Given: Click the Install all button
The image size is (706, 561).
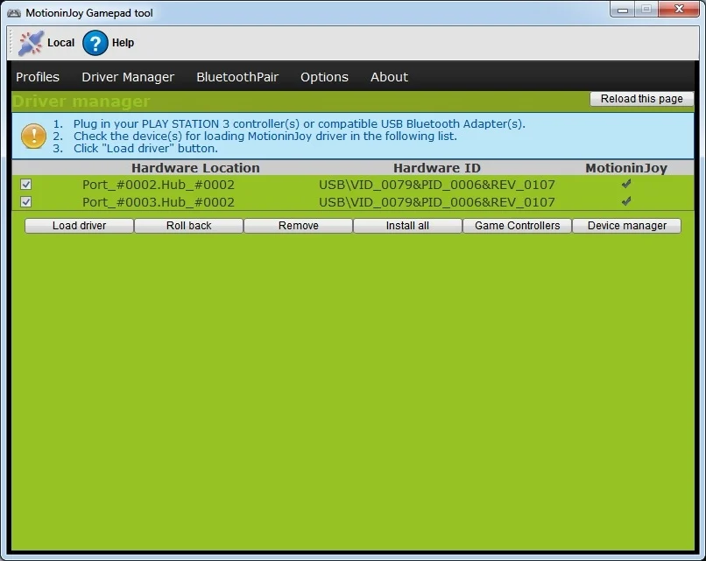Looking at the screenshot, I should (407, 226).
